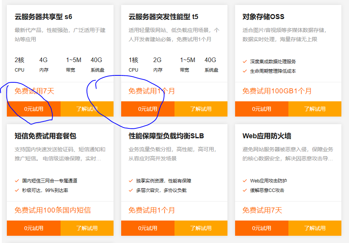Click the checkmark beside 国内短信三网合一专属通道
349x243 pixels.
(x=17, y=181)
